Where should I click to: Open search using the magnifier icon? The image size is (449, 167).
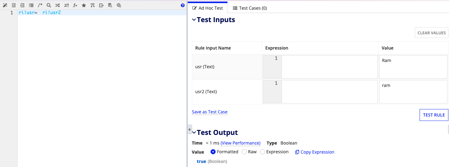(49, 5)
